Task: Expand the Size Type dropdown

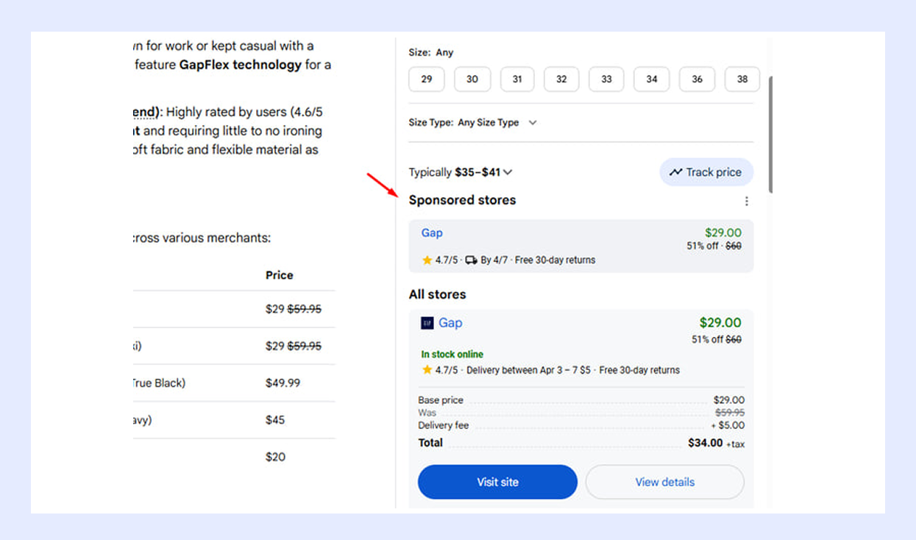Action: click(533, 123)
